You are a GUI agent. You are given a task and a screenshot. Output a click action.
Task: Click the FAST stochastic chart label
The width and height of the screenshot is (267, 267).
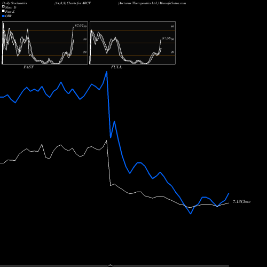(28, 67)
